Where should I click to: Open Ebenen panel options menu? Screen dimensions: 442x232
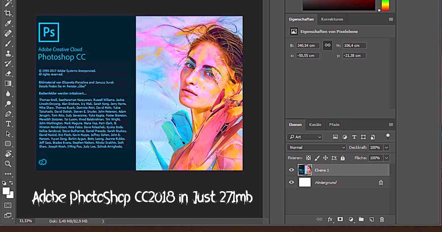tap(391, 125)
